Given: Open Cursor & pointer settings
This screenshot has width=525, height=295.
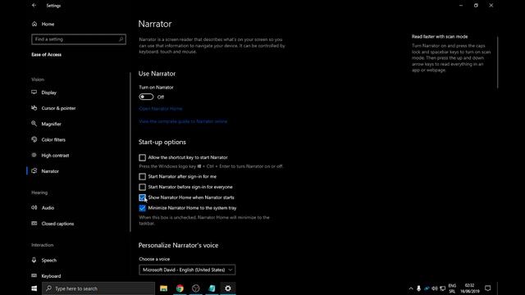Looking at the screenshot, I should [x=58, y=108].
